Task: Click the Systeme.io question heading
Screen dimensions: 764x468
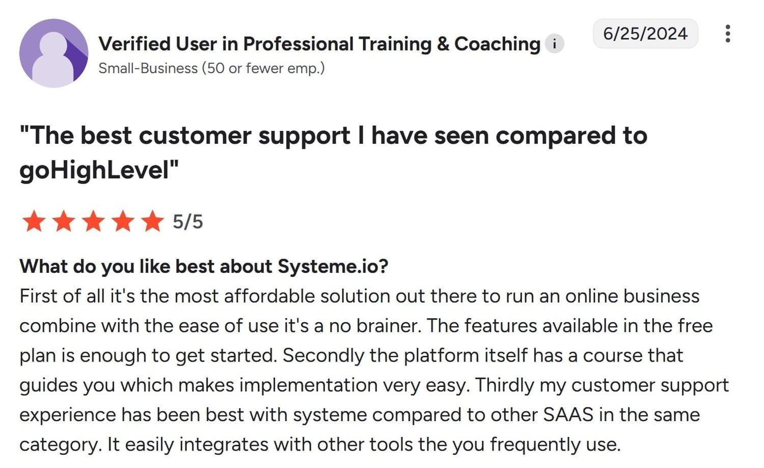Action: click(x=204, y=266)
